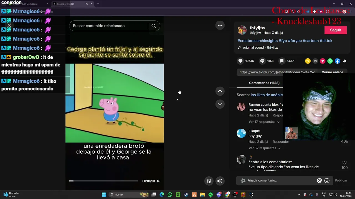Image resolution: width=355 pixels, height=199 pixels.
Task: Expand Ver 52 respuestas replies
Action: [264, 148]
